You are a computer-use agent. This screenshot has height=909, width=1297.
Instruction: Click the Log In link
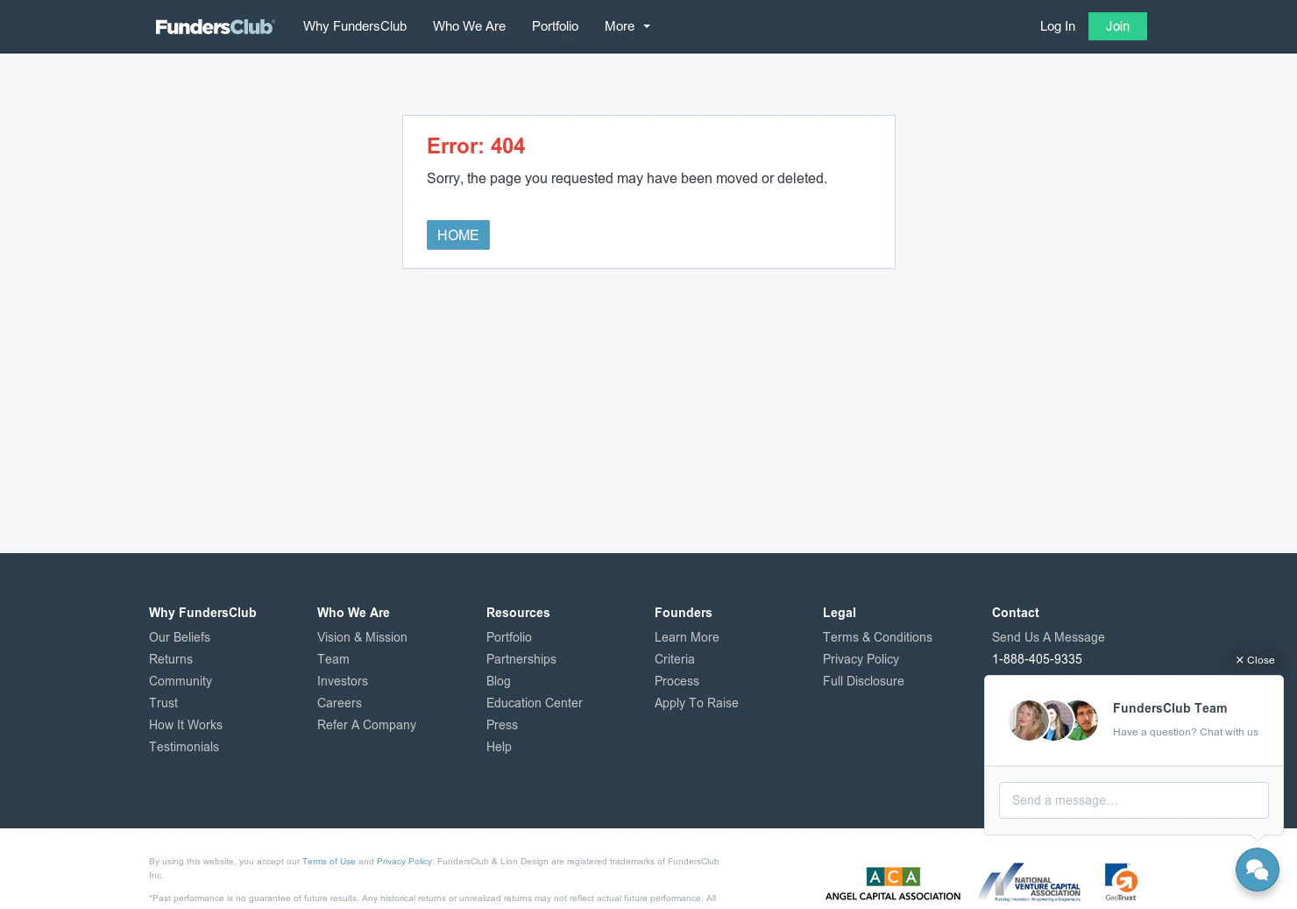pos(1057,26)
